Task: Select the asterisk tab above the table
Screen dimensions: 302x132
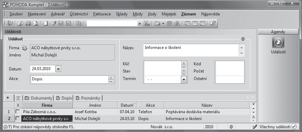Action: point(8,98)
